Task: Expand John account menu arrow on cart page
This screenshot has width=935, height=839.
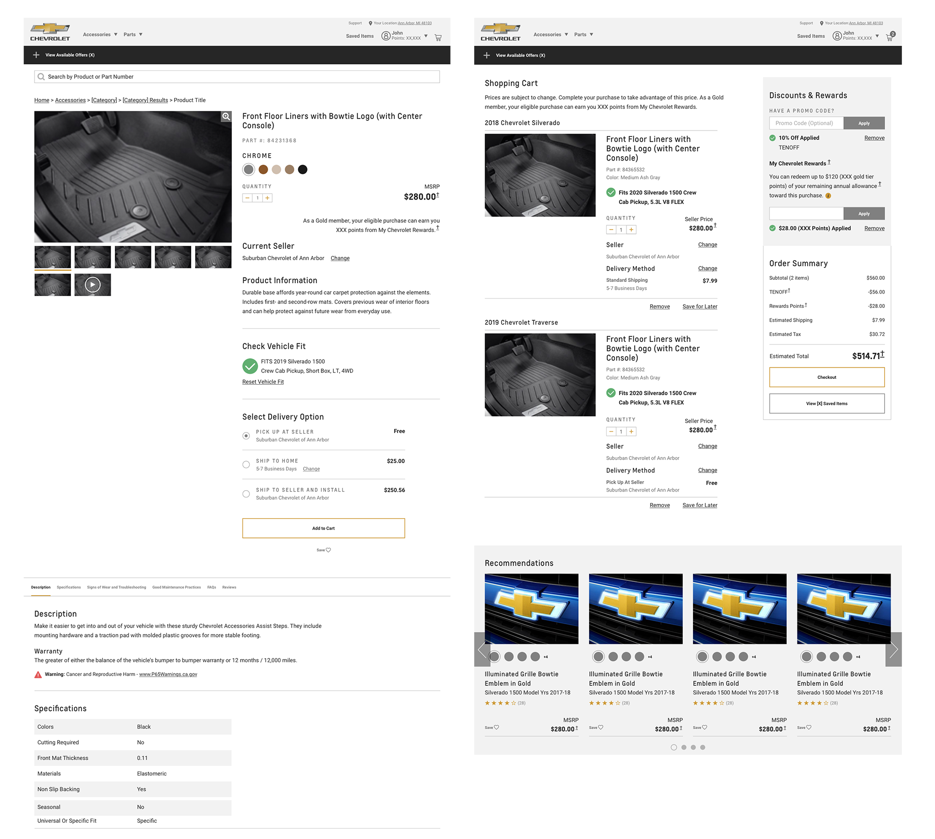Action: coord(877,36)
